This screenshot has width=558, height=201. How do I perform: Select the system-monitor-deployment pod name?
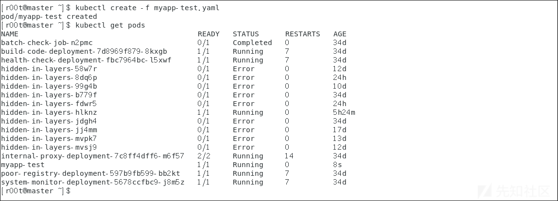[x=92, y=182]
